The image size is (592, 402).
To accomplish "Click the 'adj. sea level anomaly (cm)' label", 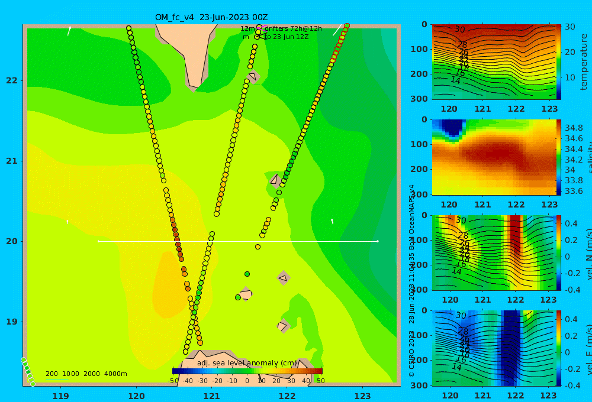I will [247, 363].
